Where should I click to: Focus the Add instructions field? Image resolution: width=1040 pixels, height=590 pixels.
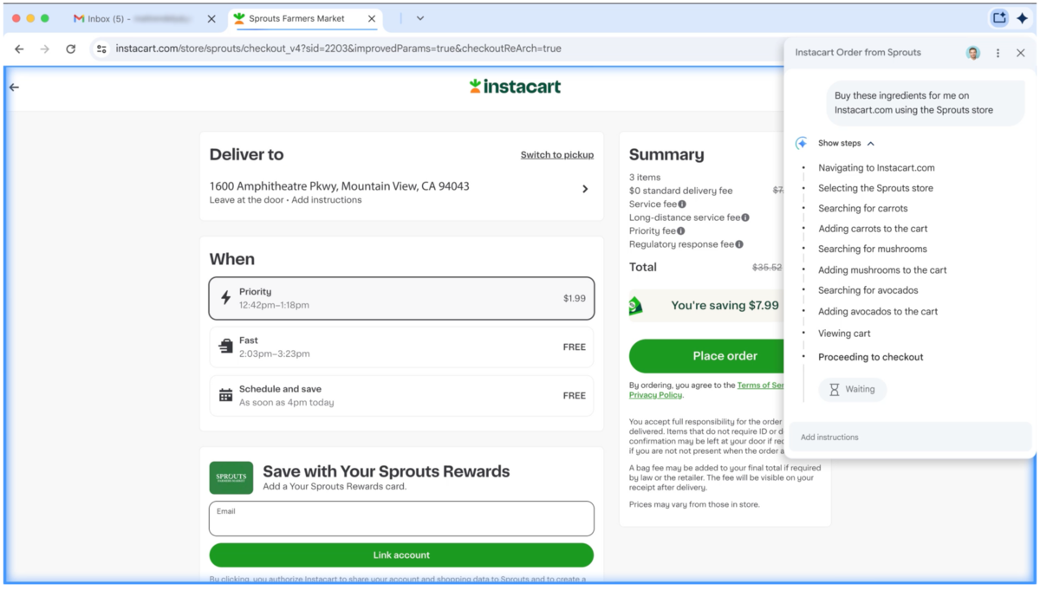[x=910, y=438]
